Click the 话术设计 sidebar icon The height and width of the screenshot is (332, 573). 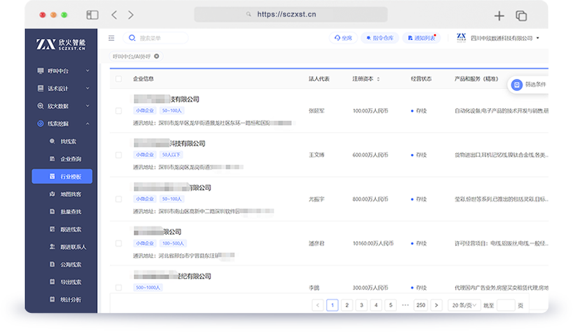(40, 88)
